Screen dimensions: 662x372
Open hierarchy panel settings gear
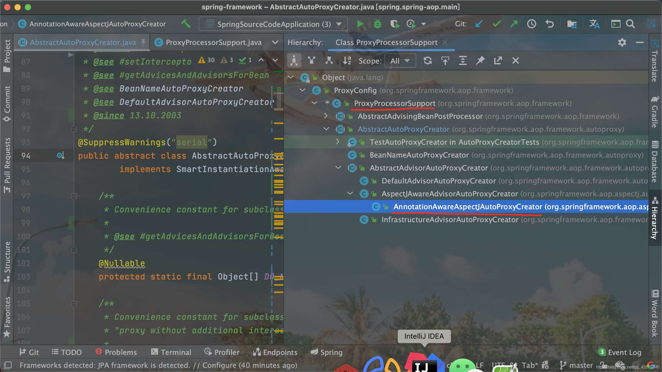pyautogui.click(x=622, y=42)
